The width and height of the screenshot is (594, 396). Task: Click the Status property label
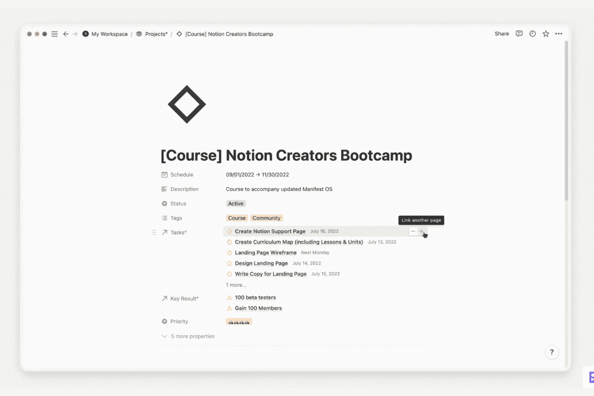click(178, 203)
